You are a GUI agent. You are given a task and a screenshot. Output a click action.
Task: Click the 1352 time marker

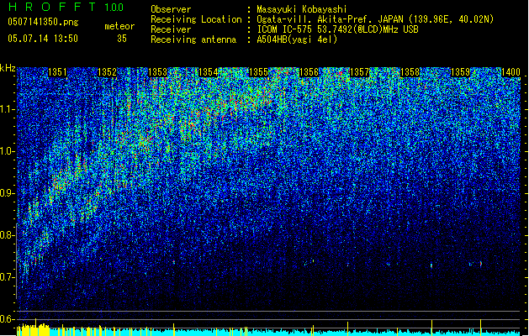tap(107, 72)
